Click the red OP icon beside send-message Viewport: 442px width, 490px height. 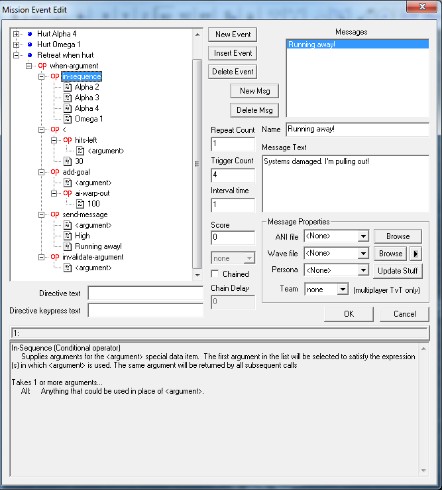pyautogui.click(x=55, y=214)
